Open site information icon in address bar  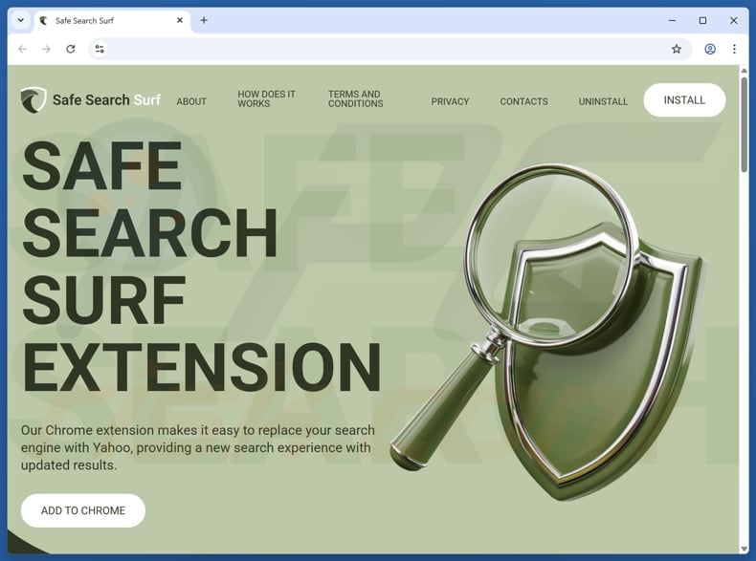100,49
